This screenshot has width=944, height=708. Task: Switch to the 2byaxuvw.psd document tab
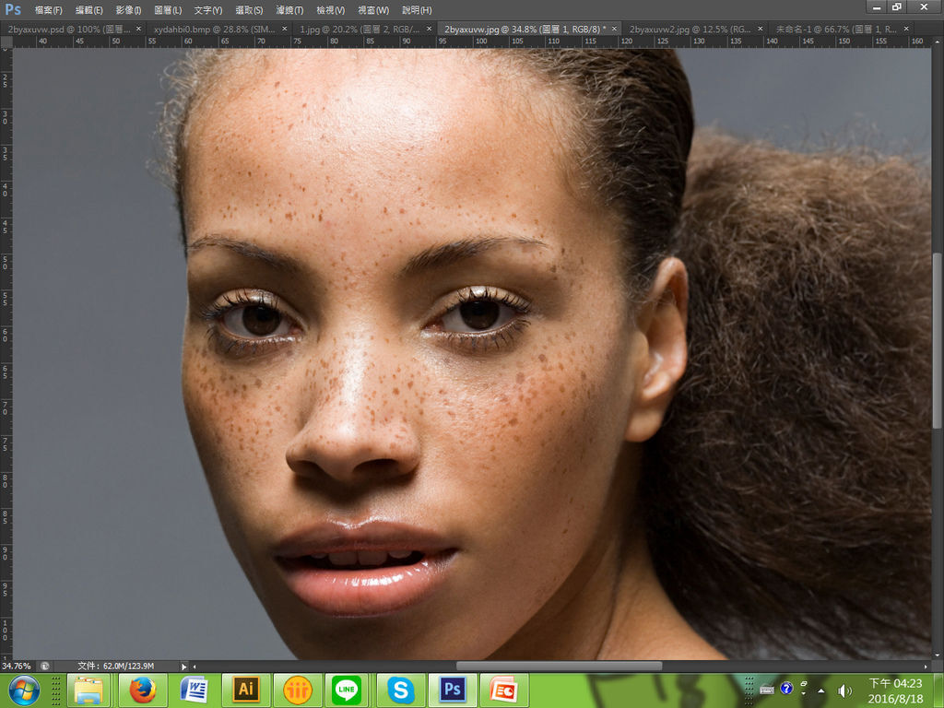click(x=68, y=29)
